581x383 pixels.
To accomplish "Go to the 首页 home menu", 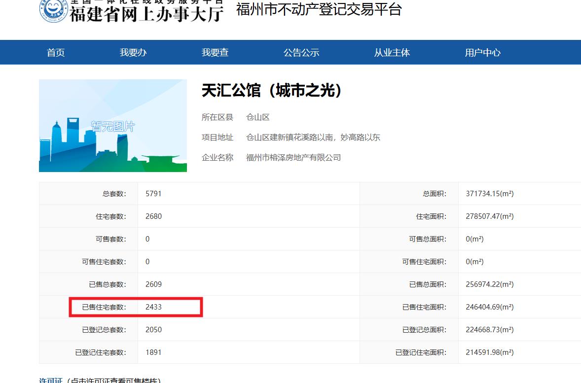I will click(x=56, y=53).
